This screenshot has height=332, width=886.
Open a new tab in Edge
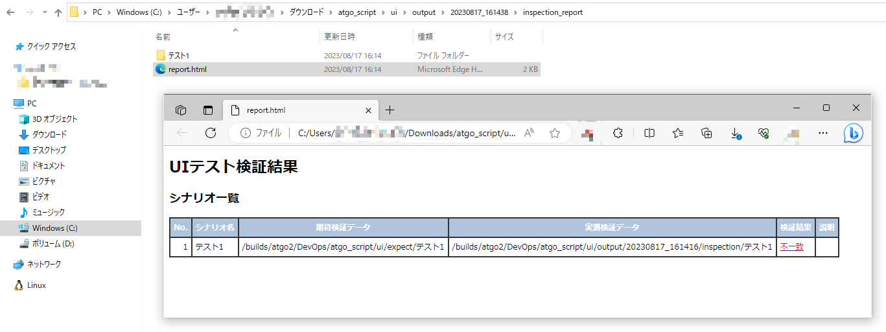tap(390, 110)
